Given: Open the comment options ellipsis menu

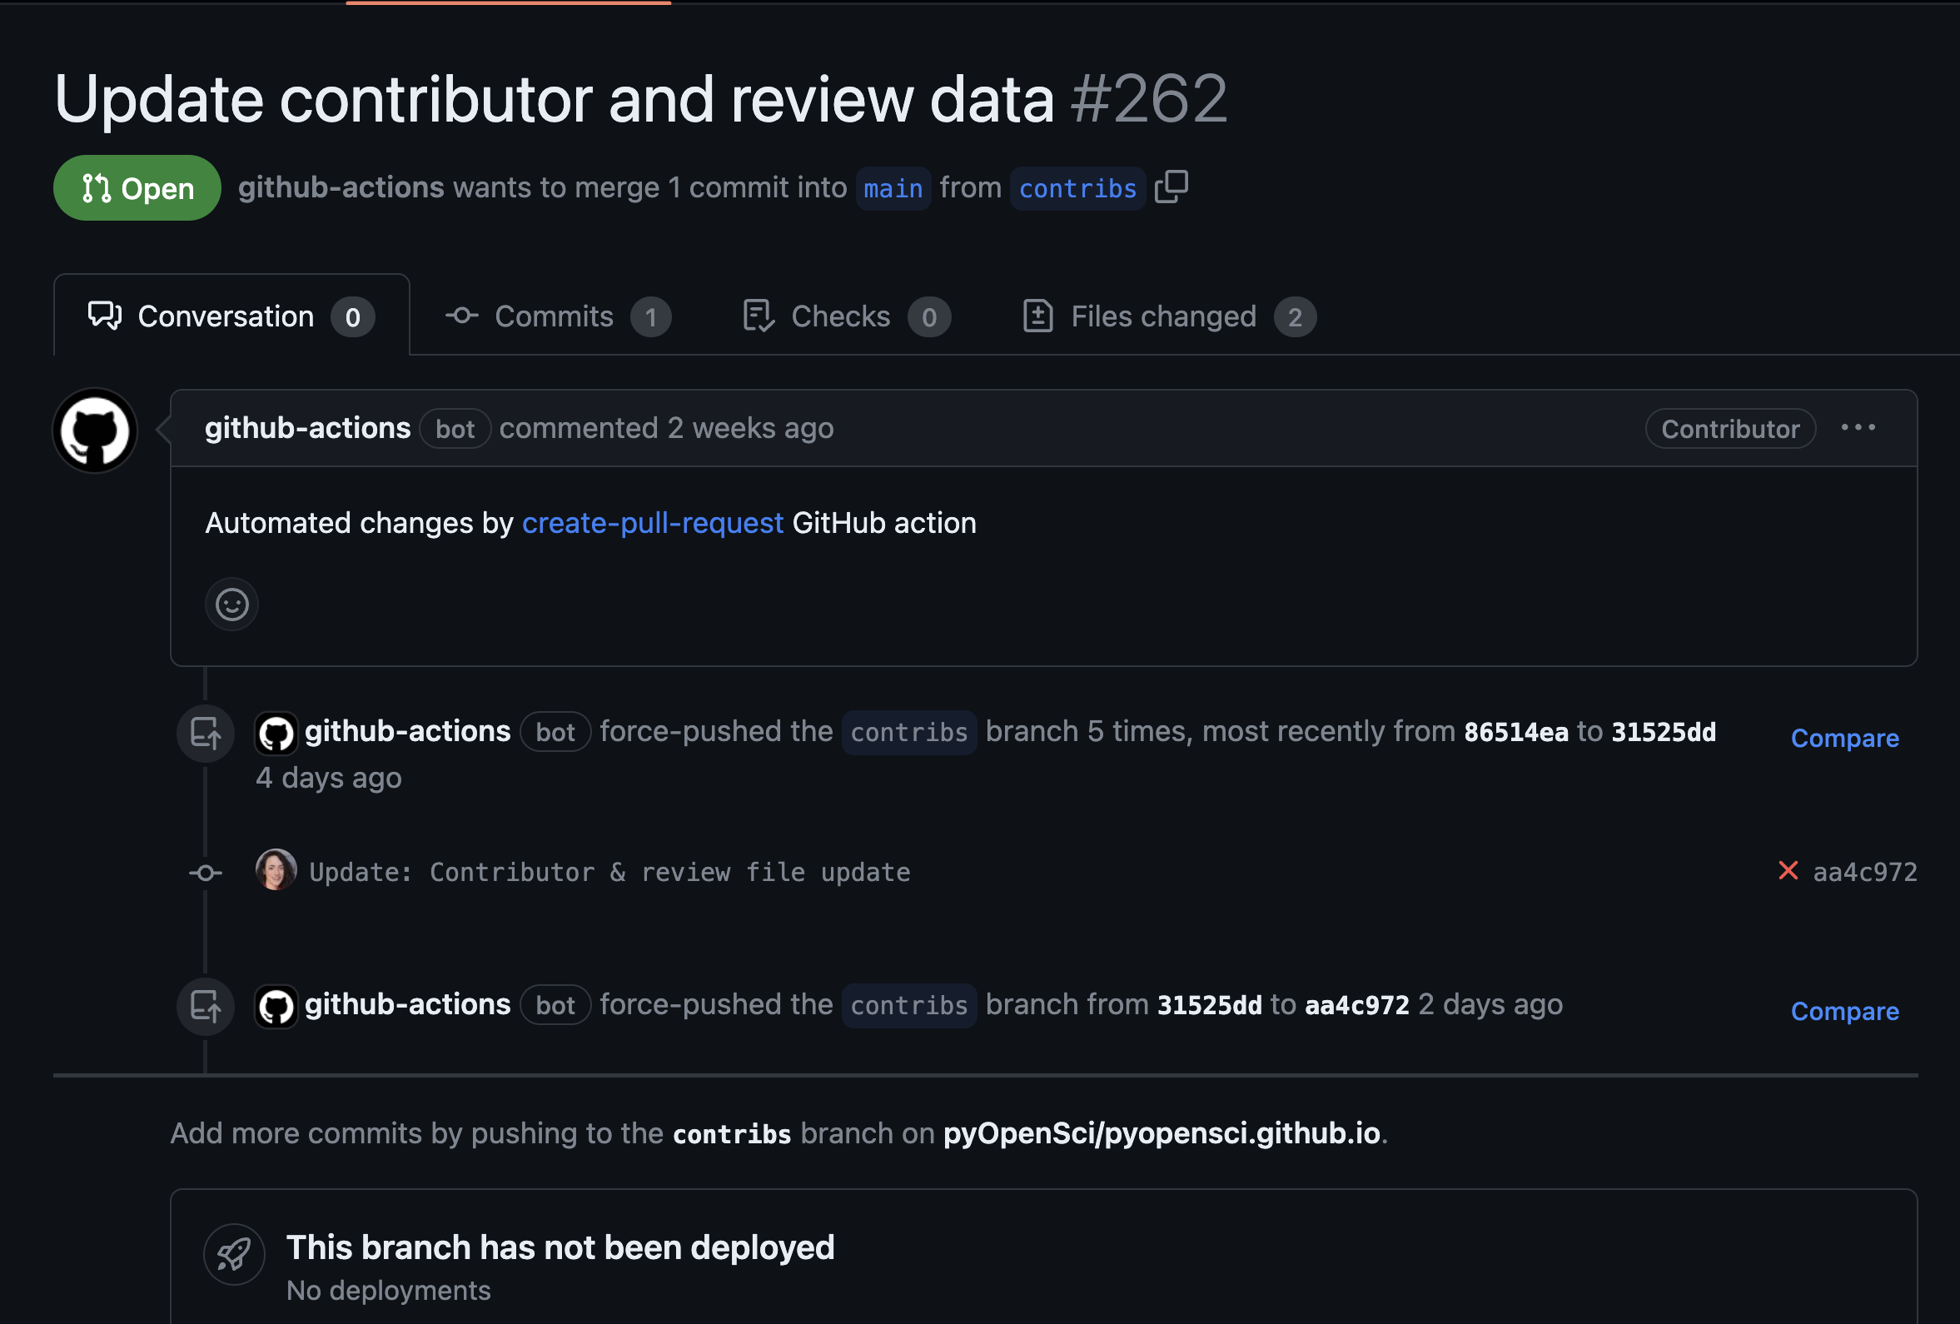Looking at the screenshot, I should tap(1858, 427).
